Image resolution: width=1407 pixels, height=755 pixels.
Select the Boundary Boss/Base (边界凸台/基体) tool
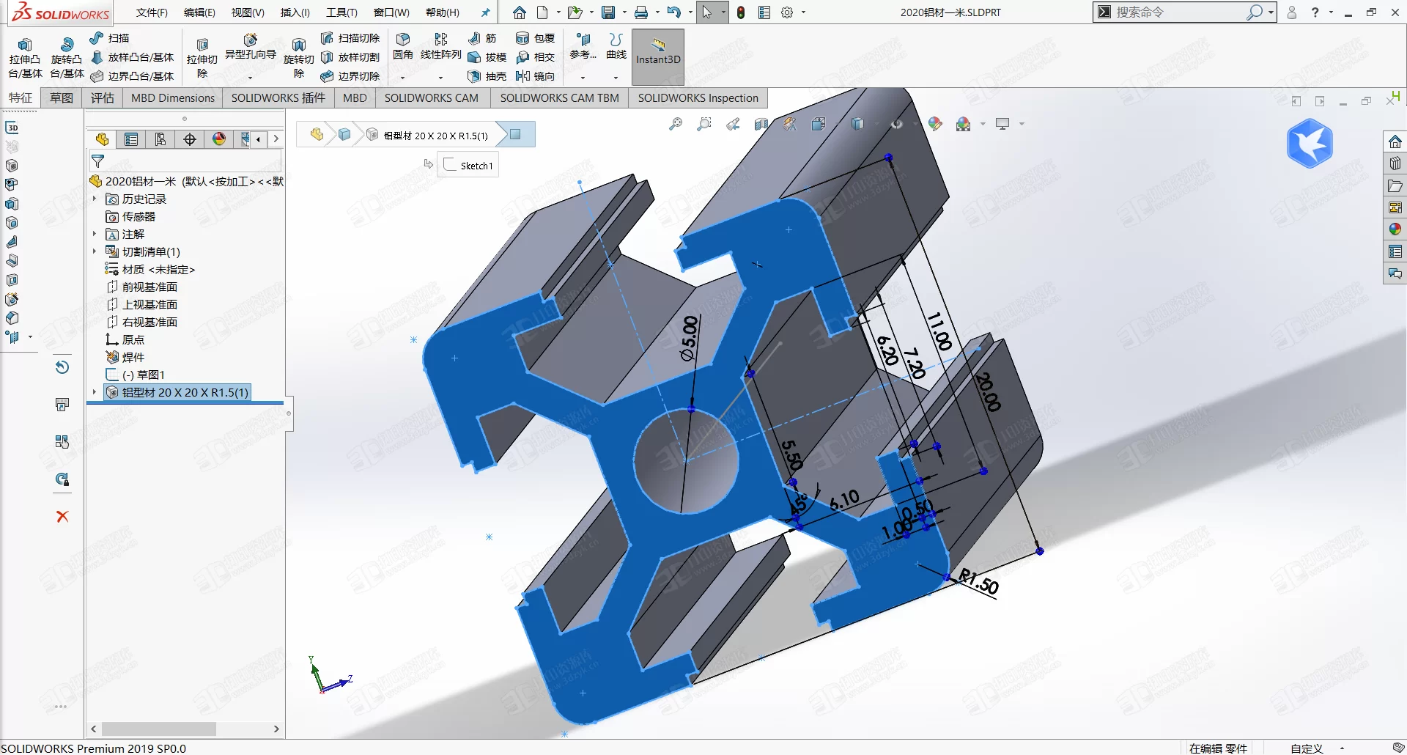[133, 76]
